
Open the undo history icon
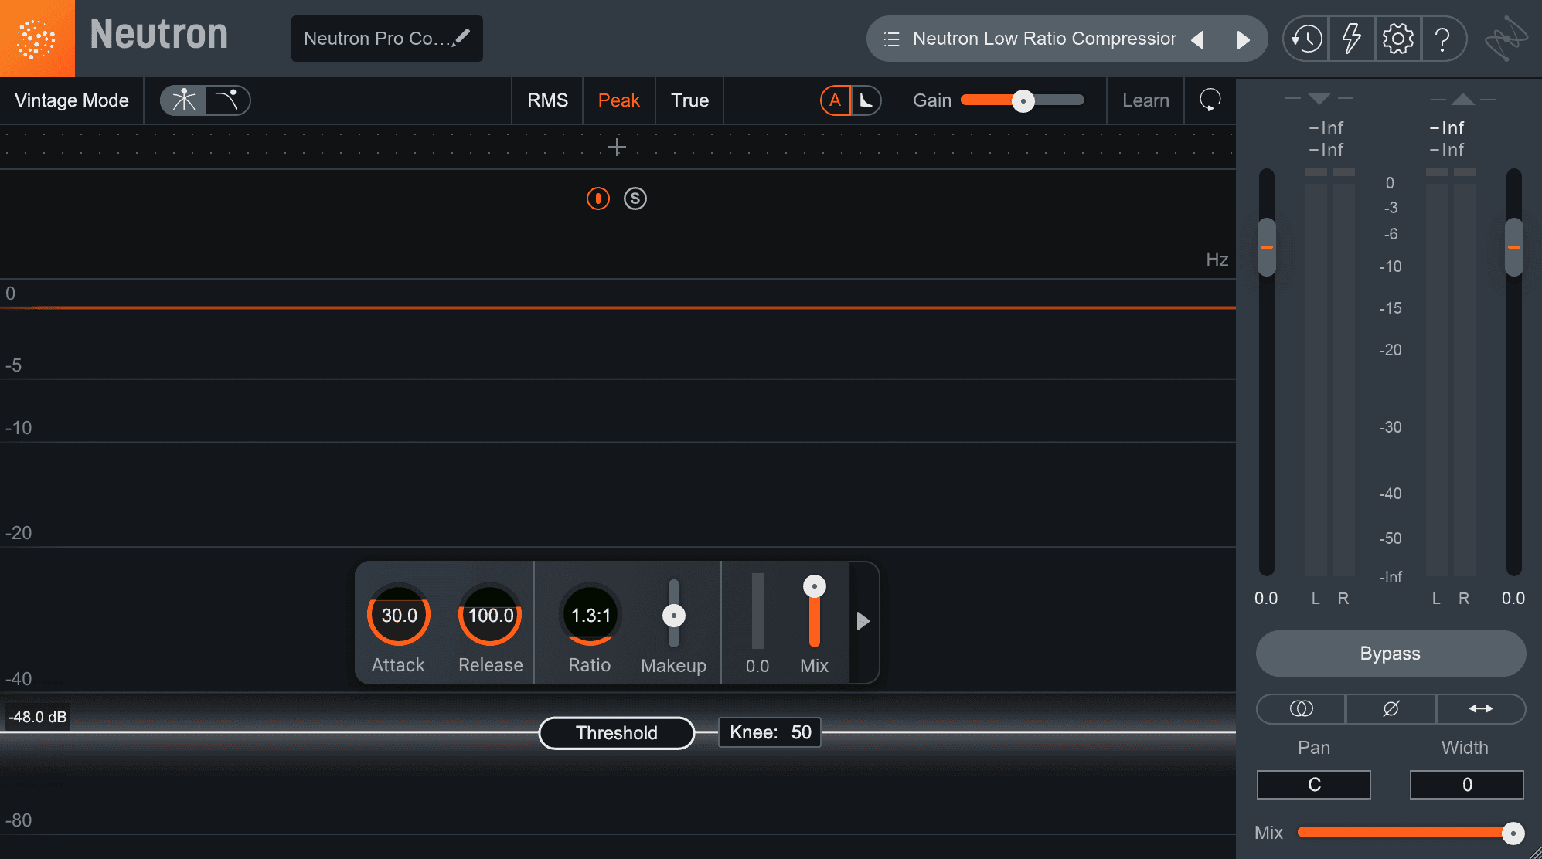click(1306, 39)
